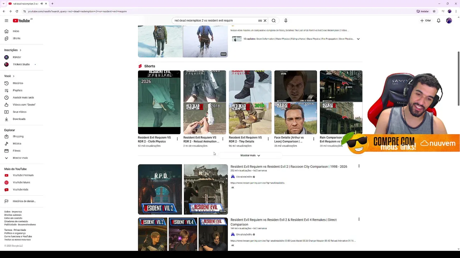Reload the page with the browser refresh icon

click(17, 11)
